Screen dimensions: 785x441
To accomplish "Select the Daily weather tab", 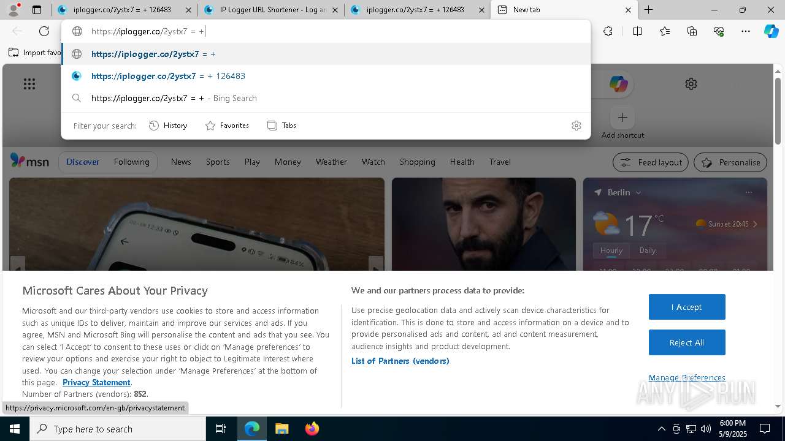I will coord(648,251).
